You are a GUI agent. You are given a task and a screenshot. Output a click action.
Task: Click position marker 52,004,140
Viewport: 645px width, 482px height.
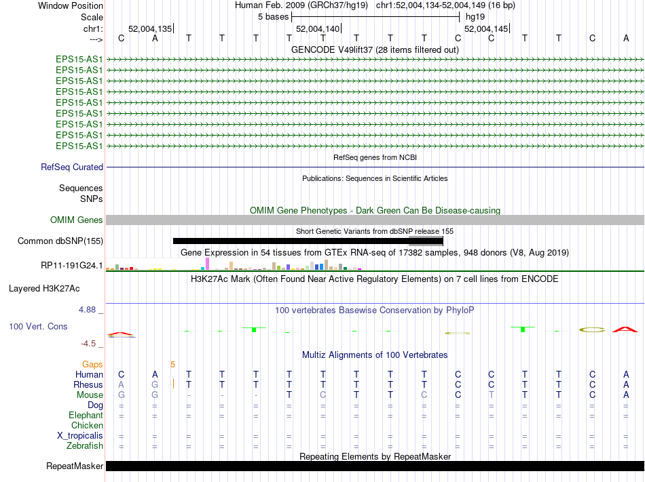click(318, 28)
